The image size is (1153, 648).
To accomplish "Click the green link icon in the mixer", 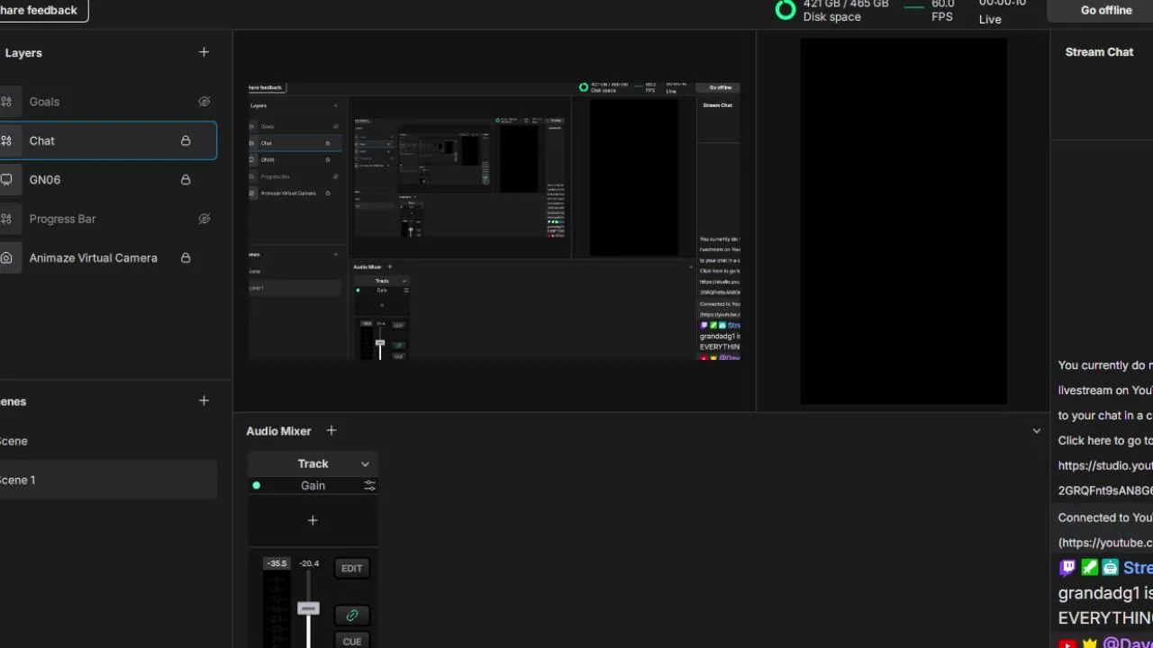I will 351,615.
